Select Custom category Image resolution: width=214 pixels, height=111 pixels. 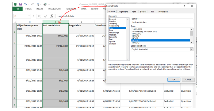point(113,44)
